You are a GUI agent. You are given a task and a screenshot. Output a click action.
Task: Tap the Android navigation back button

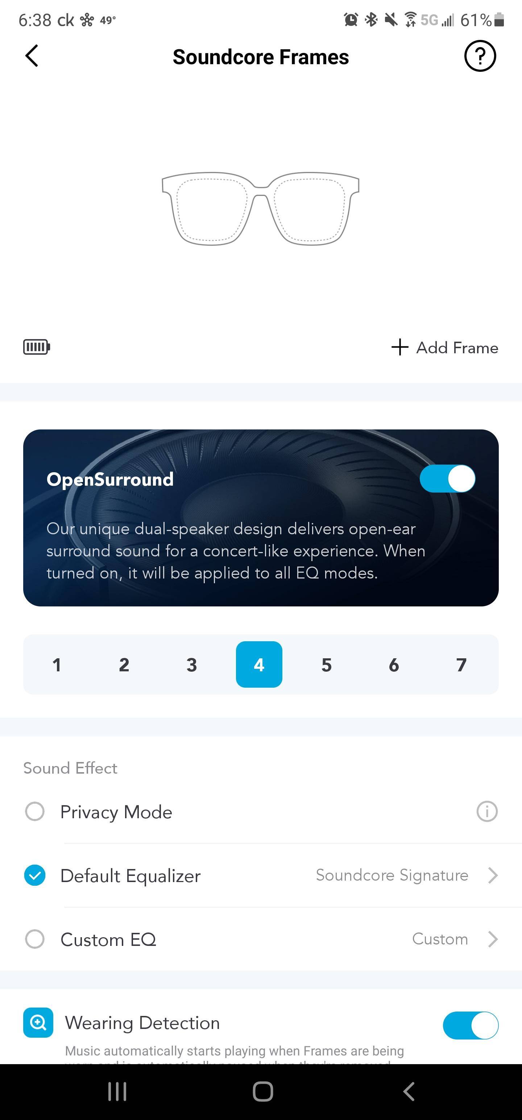409,1091
